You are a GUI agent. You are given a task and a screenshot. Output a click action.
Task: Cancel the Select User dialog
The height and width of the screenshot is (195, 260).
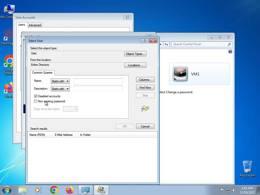click(145, 126)
